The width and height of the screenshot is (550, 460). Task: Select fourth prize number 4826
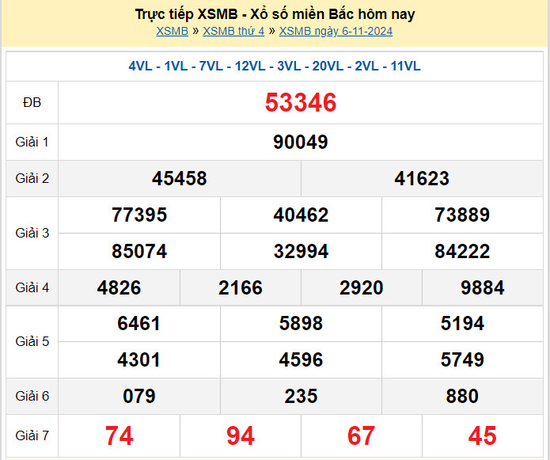(119, 287)
